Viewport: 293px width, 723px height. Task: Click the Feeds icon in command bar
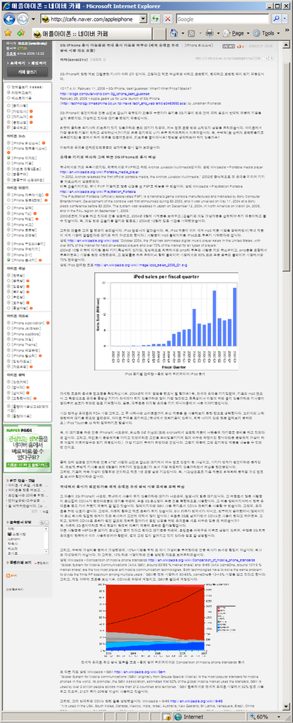190,33
